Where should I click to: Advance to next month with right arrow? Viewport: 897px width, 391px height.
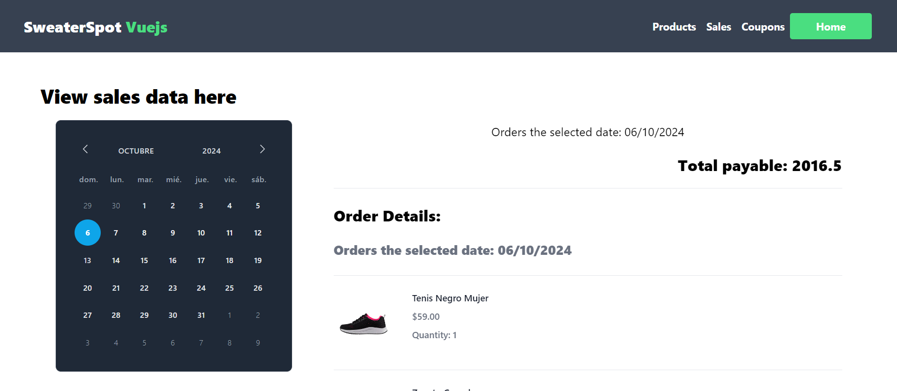click(x=262, y=149)
